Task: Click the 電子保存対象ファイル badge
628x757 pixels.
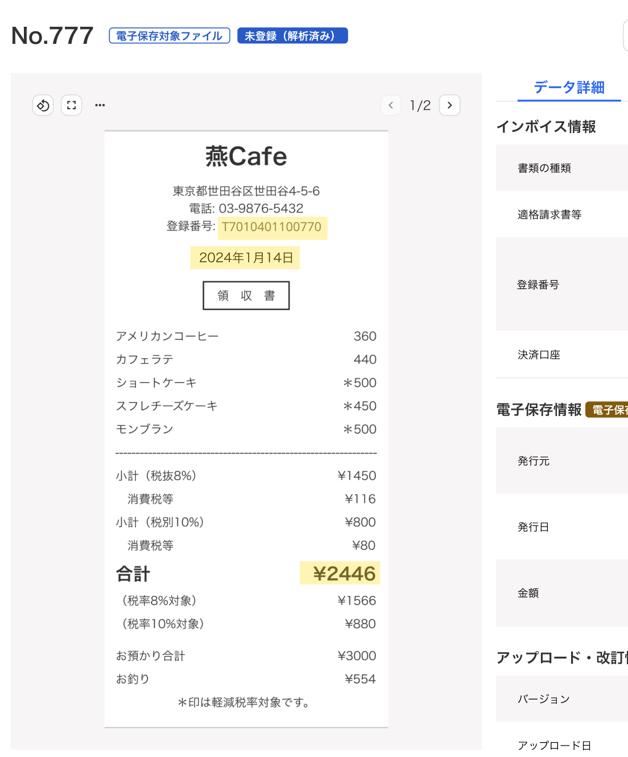Action: 169,35
